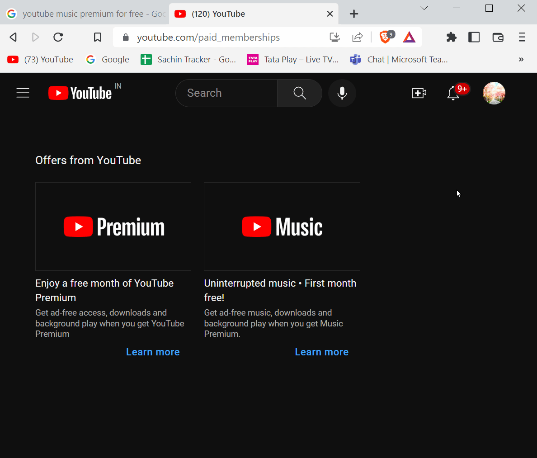This screenshot has height=458, width=537.
Task: Reload the current page
Action: 58,37
